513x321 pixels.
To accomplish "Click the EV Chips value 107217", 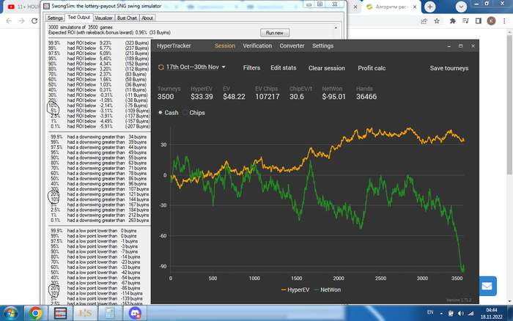I will pyautogui.click(x=267, y=97).
